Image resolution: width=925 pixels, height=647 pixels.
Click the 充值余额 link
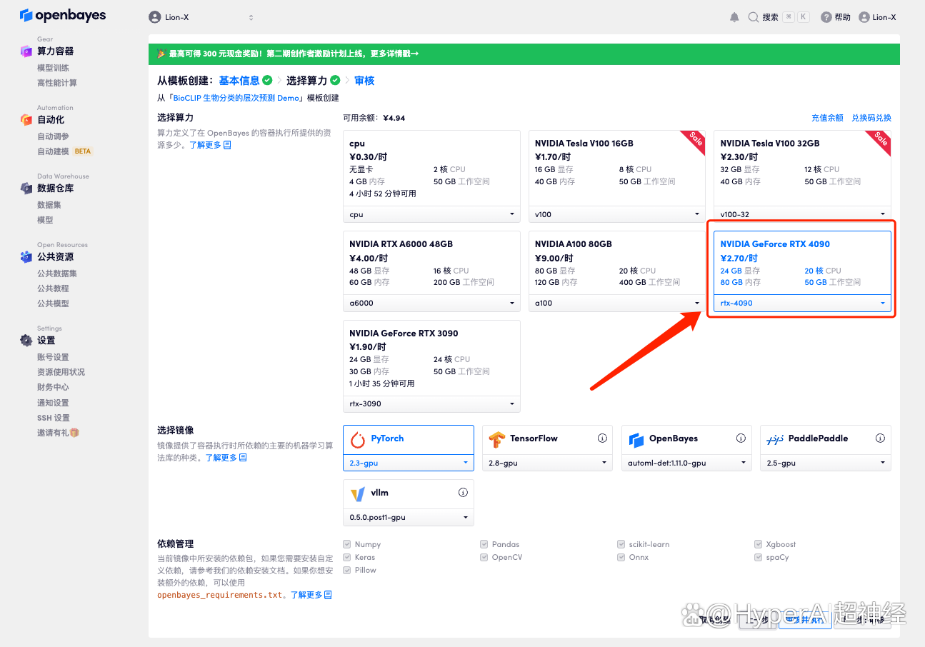[827, 118]
